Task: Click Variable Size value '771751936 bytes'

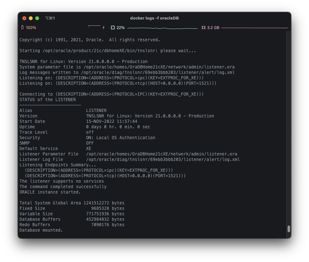Action: pos(105,214)
